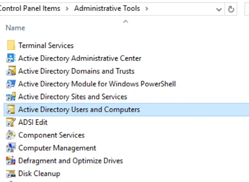Image resolution: width=249 pixels, height=182 pixels.
Task: Click the Active Directory PowerShell Module icon
Action: [11, 84]
